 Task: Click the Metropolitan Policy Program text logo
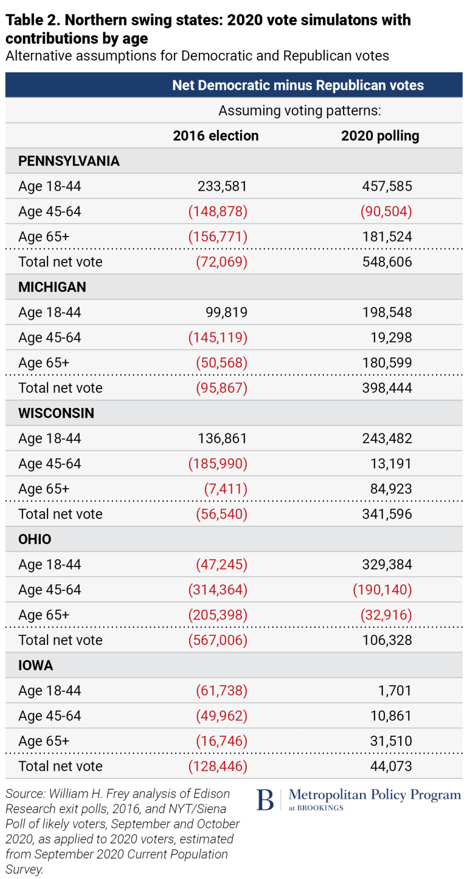point(375,795)
